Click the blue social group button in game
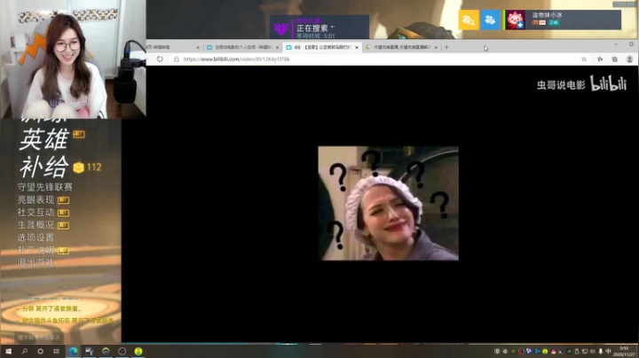The width and height of the screenshot is (639, 358). [x=490, y=19]
